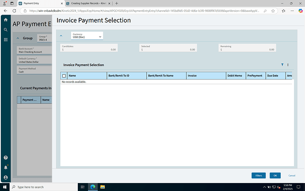305x191 pixels.
Task: Click the Cancel link
Action: pyautogui.click(x=292, y=175)
